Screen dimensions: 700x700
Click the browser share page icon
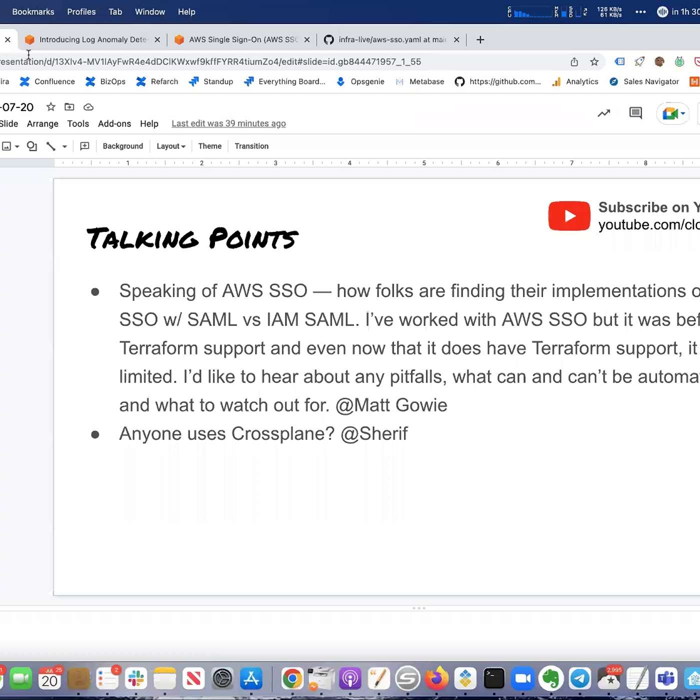click(574, 62)
